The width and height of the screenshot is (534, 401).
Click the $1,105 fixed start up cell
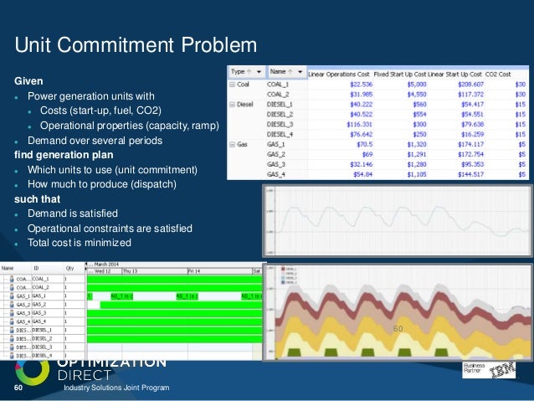click(417, 174)
